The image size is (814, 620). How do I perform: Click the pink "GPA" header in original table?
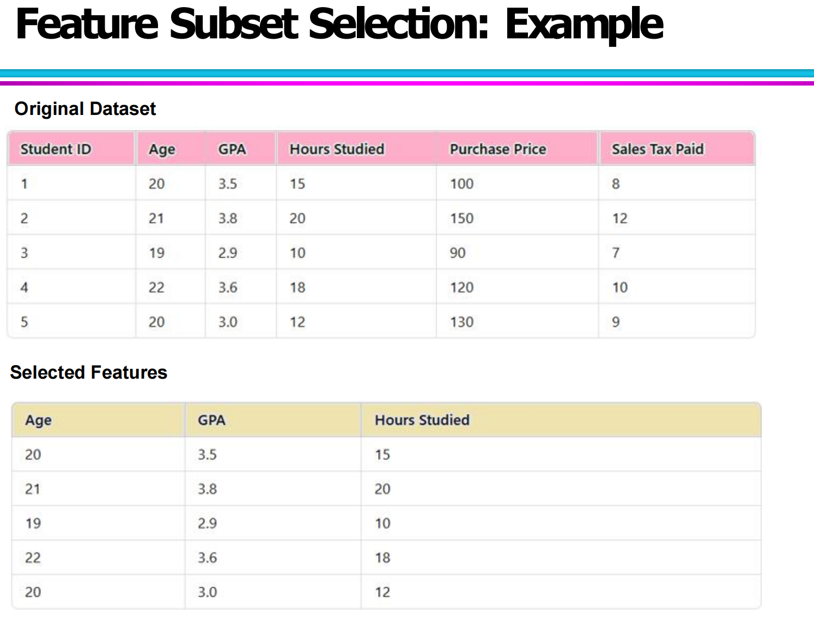(x=232, y=149)
